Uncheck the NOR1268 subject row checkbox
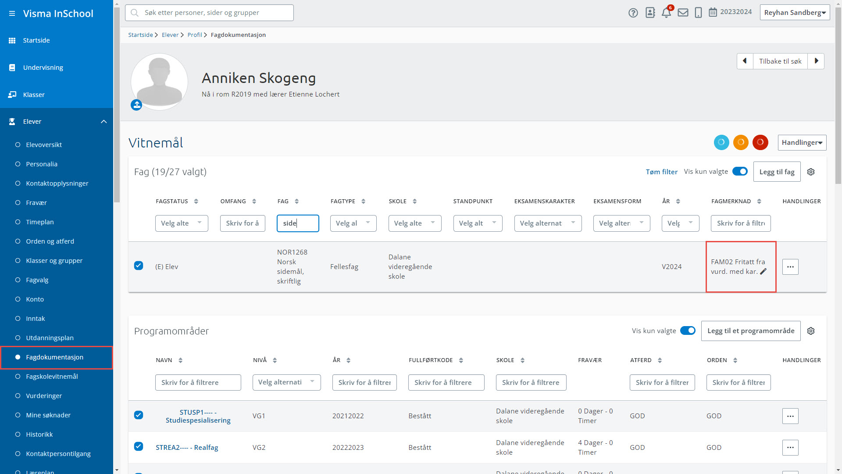Viewport: 842px width, 474px height. pyautogui.click(x=139, y=266)
